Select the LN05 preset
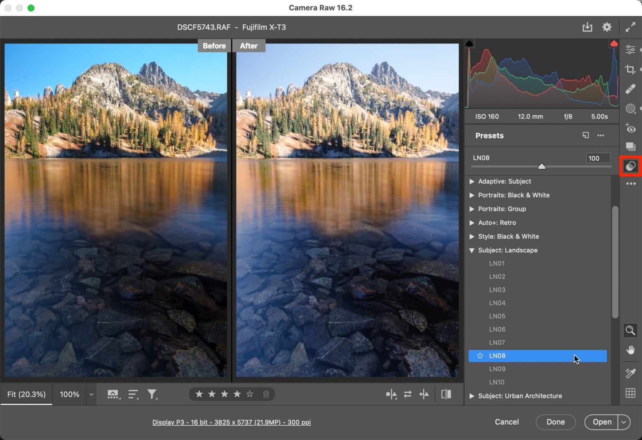The height and width of the screenshot is (440, 642). tap(497, 316)
